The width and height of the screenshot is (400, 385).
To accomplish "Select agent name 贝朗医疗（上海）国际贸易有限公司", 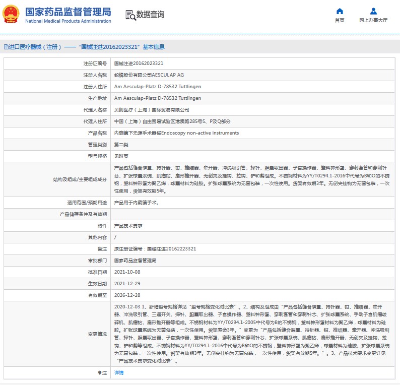I will 152,110.
